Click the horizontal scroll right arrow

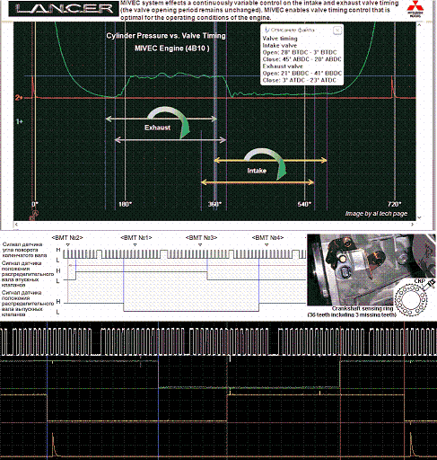[x=413, y=224]
